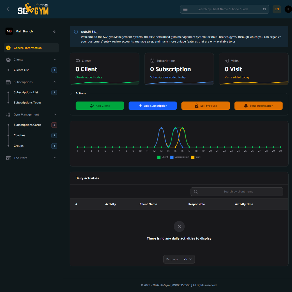The width and height of the screenshot is (292, 292).
Task: Click the badge 1 next to Coaches
Action: tap(54, 135)
